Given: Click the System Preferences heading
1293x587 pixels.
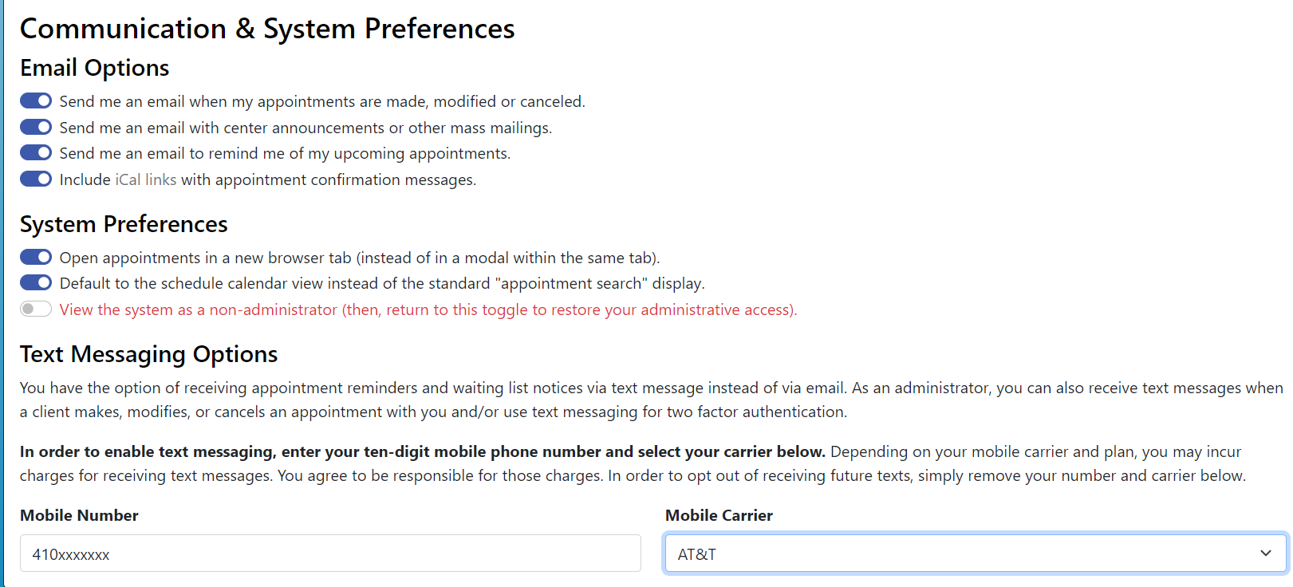Looking at the screenshot, I should tap(124, 224).
